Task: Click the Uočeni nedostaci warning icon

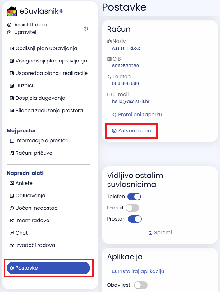Action: 12,208
